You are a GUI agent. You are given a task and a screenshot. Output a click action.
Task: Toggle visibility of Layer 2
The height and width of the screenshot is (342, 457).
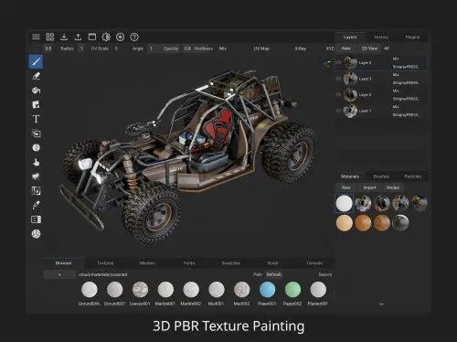coord(338,95)
